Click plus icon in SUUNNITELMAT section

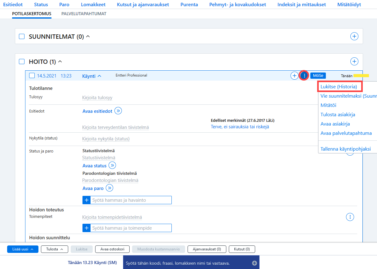(x=354, y=36)
